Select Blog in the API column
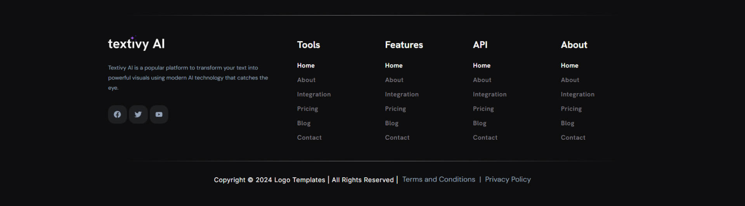745x206 pixels. [480, 123]
